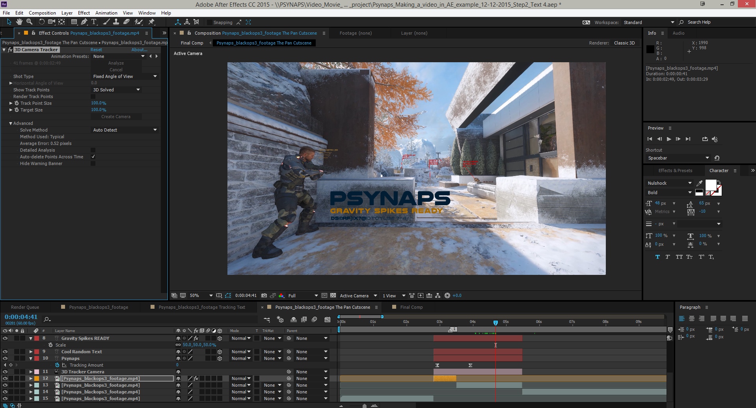Open the 50% magnification dropdown
Image resolution: width=756 pixels, height=408 pixels.
tap(201, 295)
